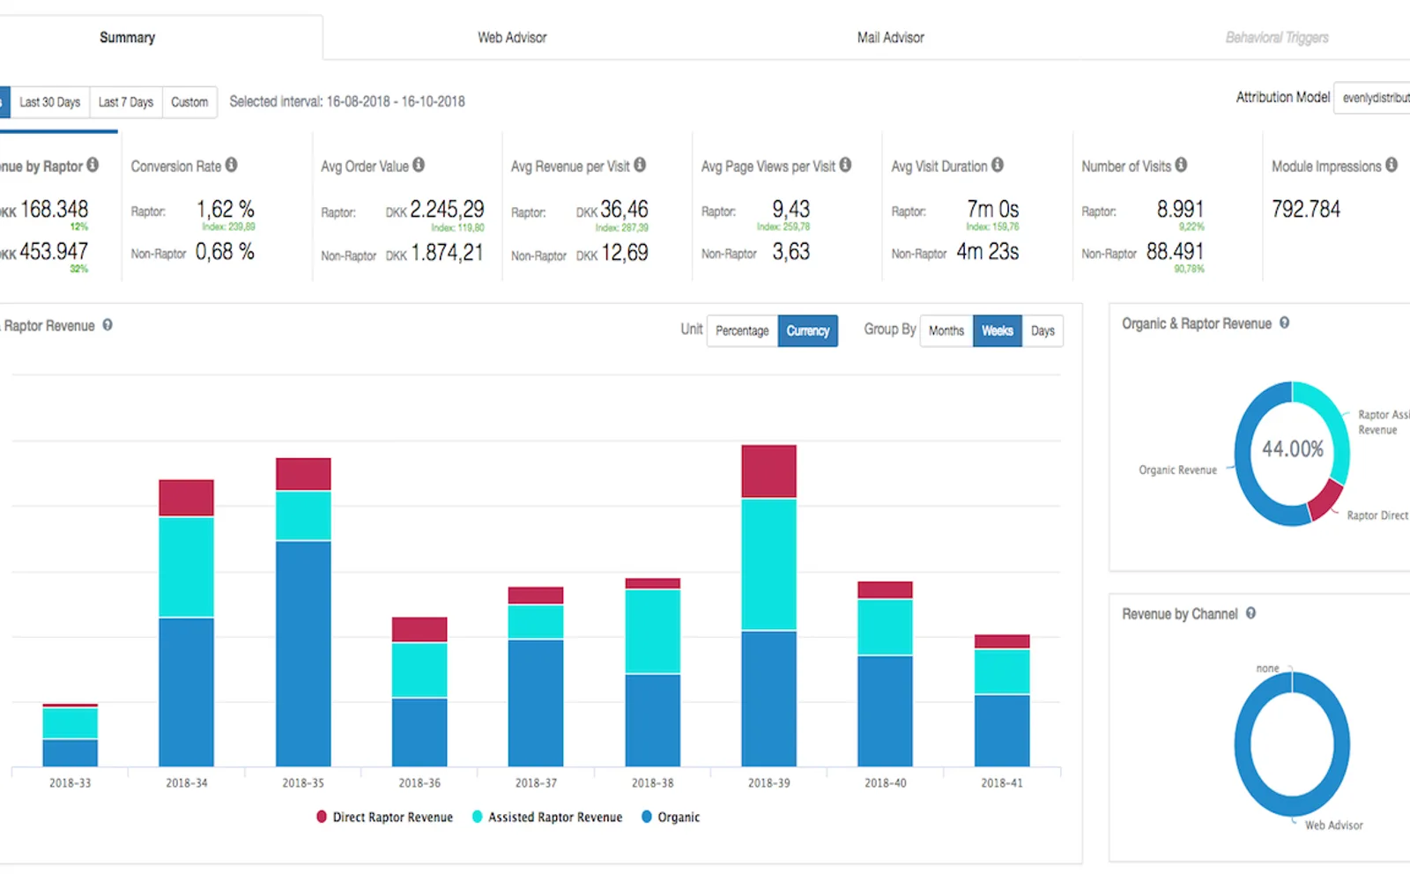Toggle Assisted Raptor Revenue legend marker
Viewport: 1410px width, 881px height.
click(478, 817)
